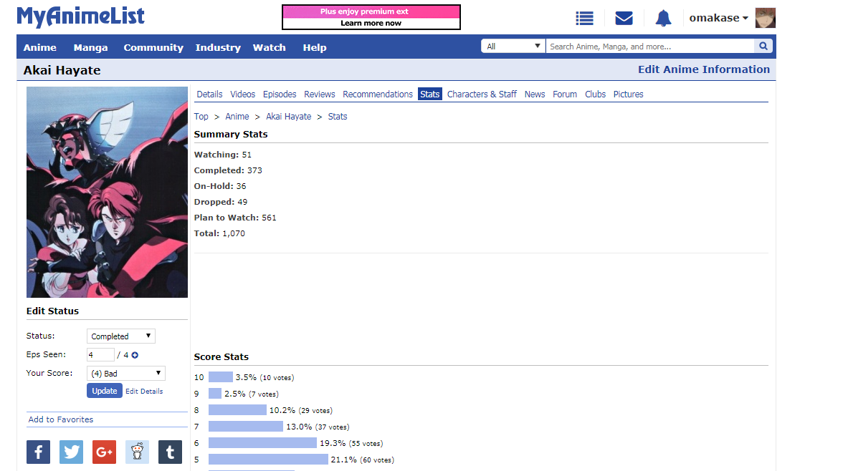Viewport: 843px width, 471px height.
Task: Focus the Search Anime, Manga input field
Action: [650, 47]
